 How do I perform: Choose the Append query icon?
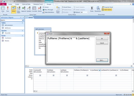tap(24, 9)
